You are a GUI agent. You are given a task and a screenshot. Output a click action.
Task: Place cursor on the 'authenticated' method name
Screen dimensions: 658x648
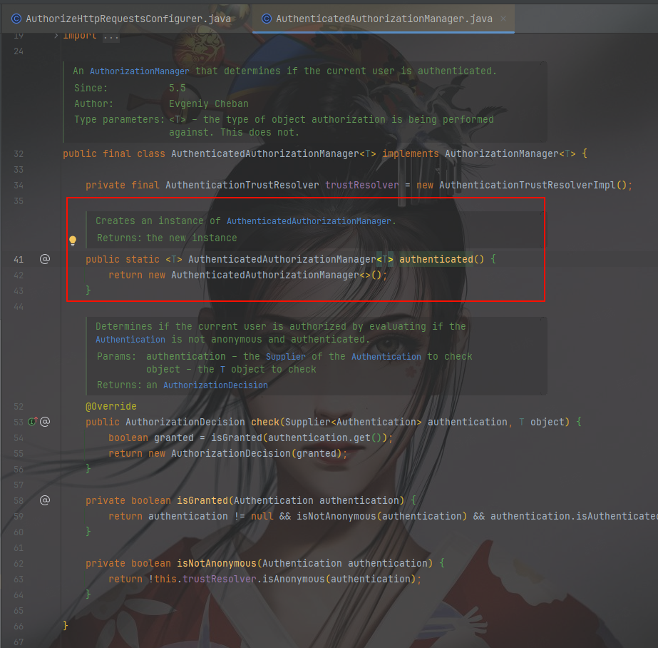pos(436,259)
